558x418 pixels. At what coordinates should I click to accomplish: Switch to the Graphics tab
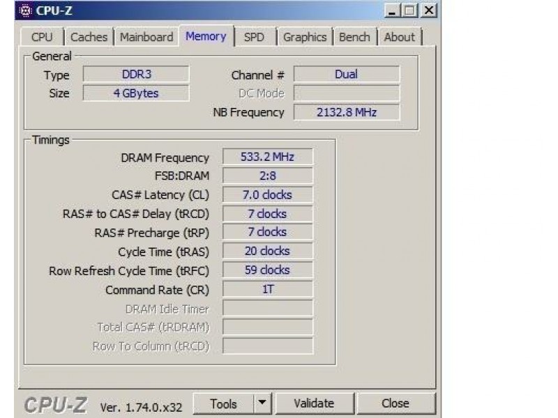coord(305,37)
